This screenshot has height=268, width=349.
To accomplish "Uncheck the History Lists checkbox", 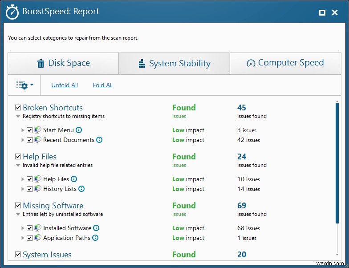I will (29, 189).
